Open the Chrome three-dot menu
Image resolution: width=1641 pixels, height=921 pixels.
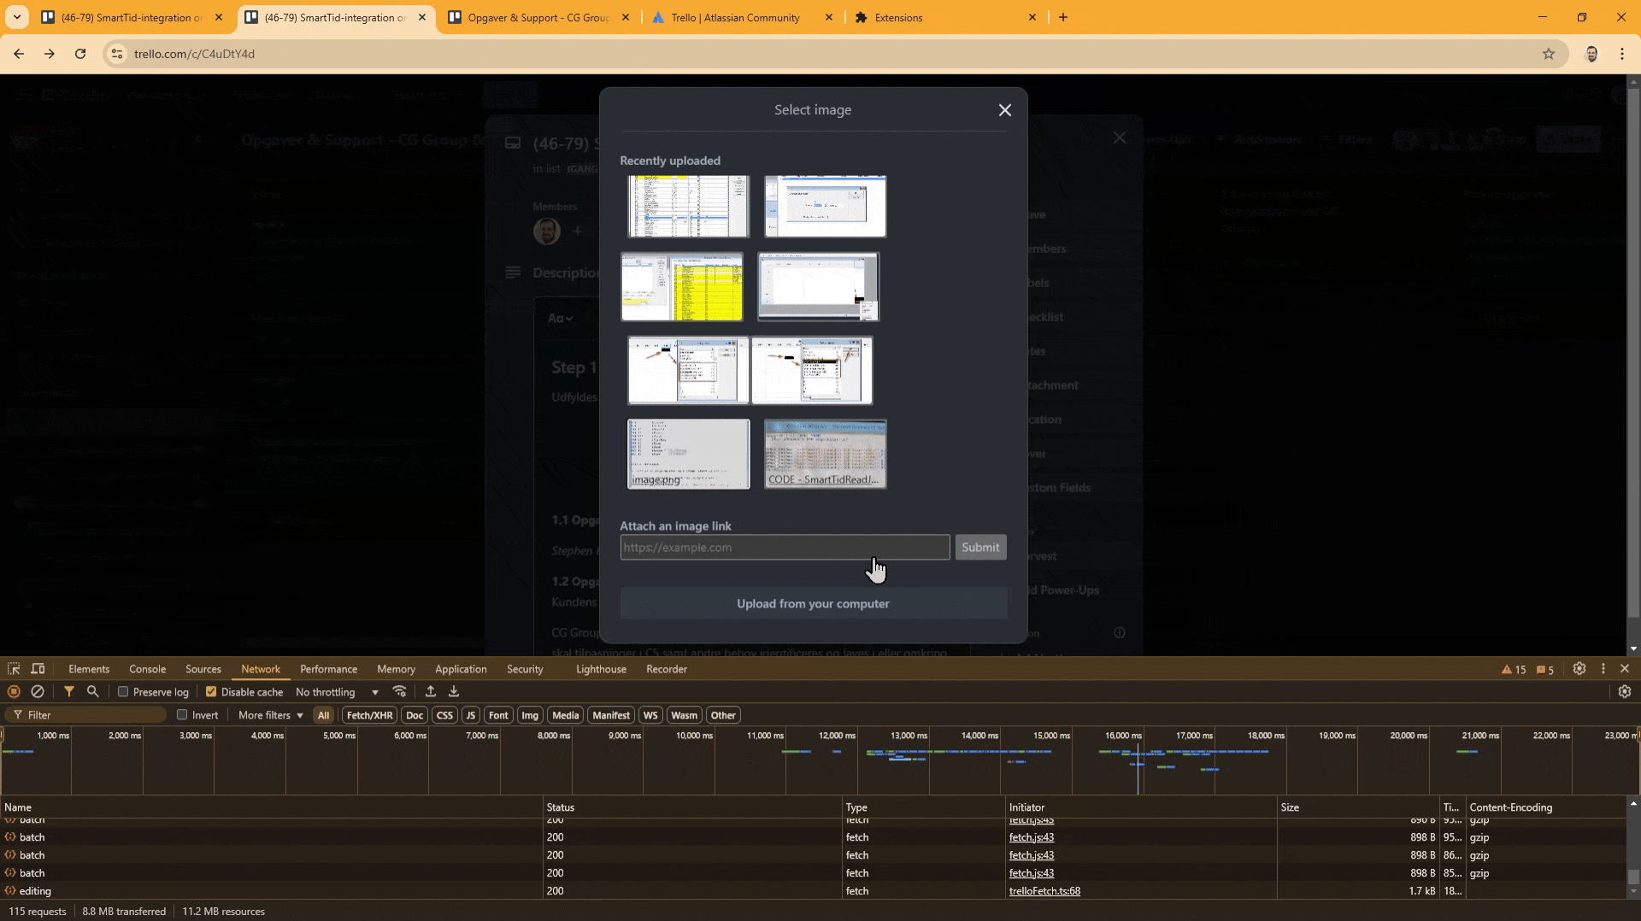1622,54
